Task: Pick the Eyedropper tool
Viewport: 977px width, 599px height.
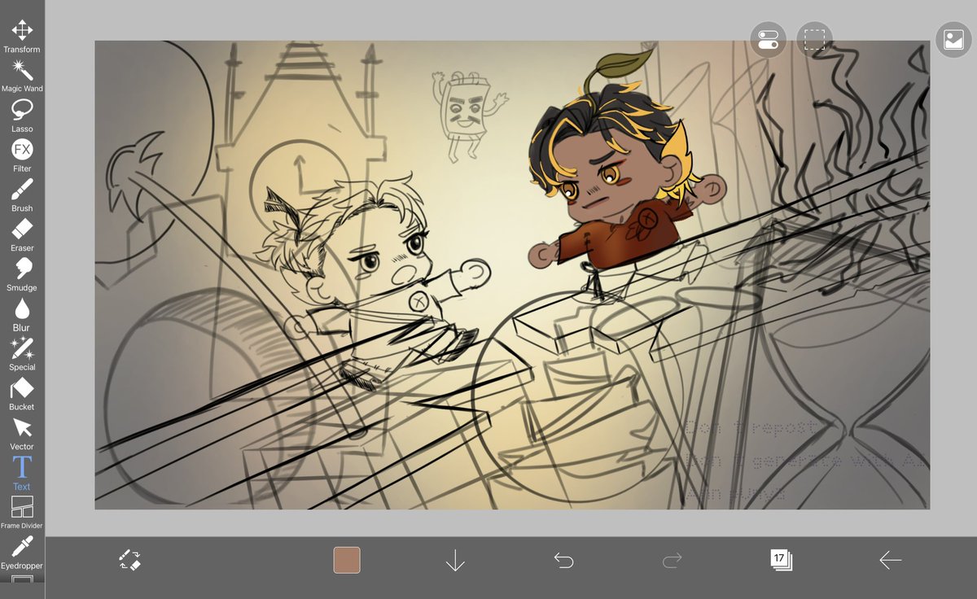Action: pos(22,553)
